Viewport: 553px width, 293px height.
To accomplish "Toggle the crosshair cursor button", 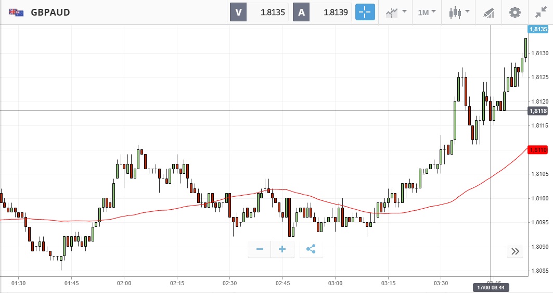I will coord(365,12).
